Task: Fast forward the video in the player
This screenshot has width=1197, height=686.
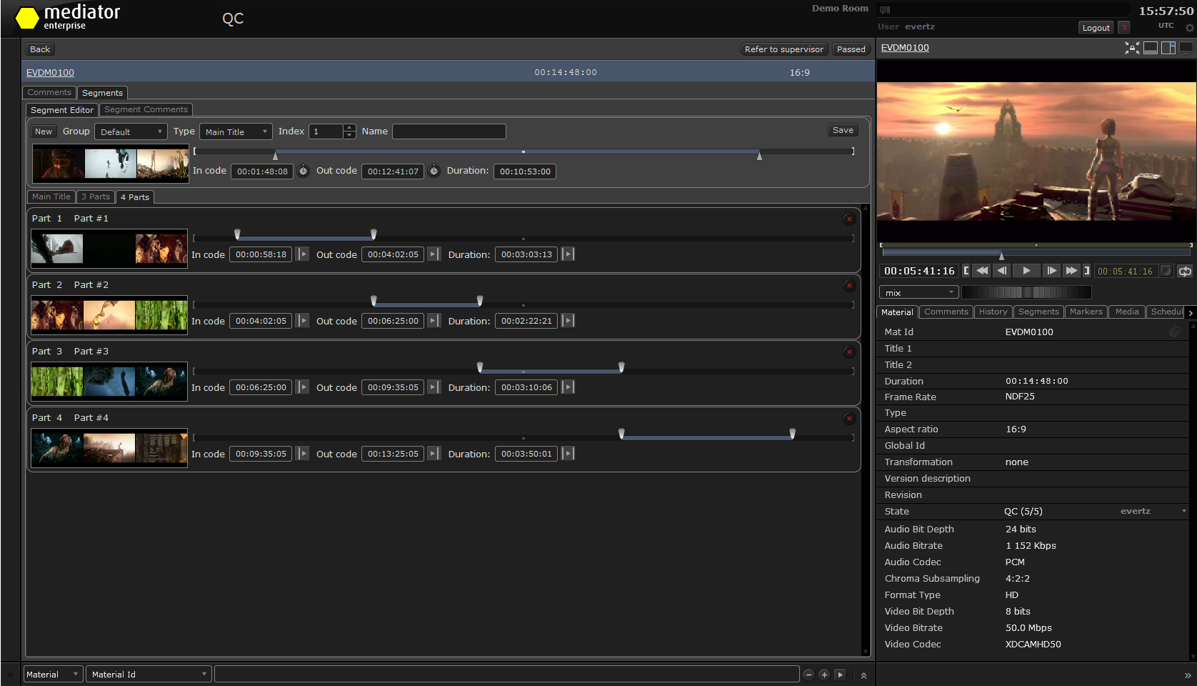Action: coord(1071,271)
